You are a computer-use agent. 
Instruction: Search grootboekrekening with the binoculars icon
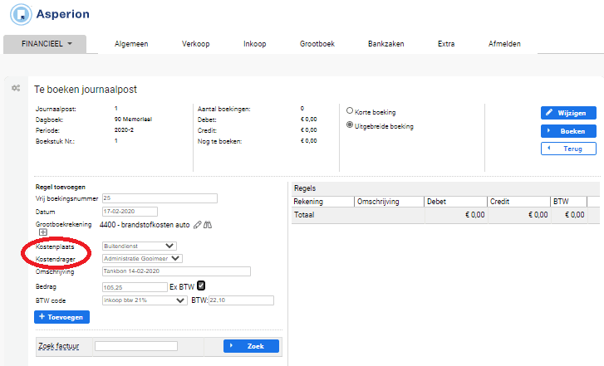pyautogui.click(x=208, y=225)
